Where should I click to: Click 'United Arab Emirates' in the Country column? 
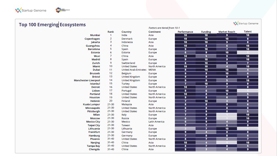point(134,69)
